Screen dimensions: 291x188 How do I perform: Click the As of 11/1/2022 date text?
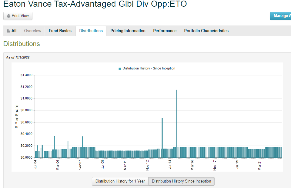pyautogui.click(x=18, y=57)
